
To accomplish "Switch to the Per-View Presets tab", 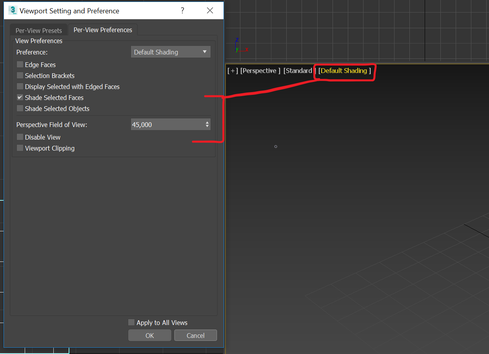I will click(x=39, y=31).
